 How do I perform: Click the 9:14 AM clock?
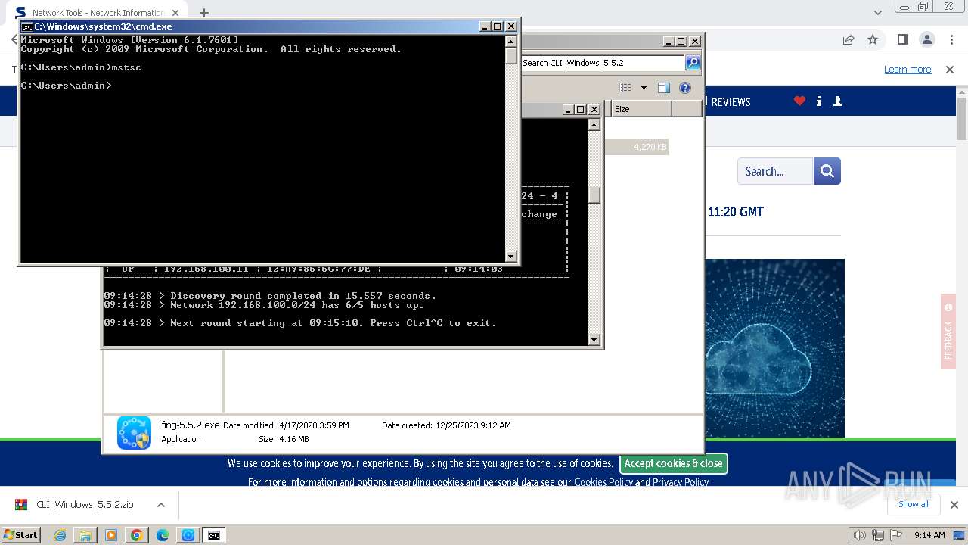pyautogui.click(x=929, y=535)
